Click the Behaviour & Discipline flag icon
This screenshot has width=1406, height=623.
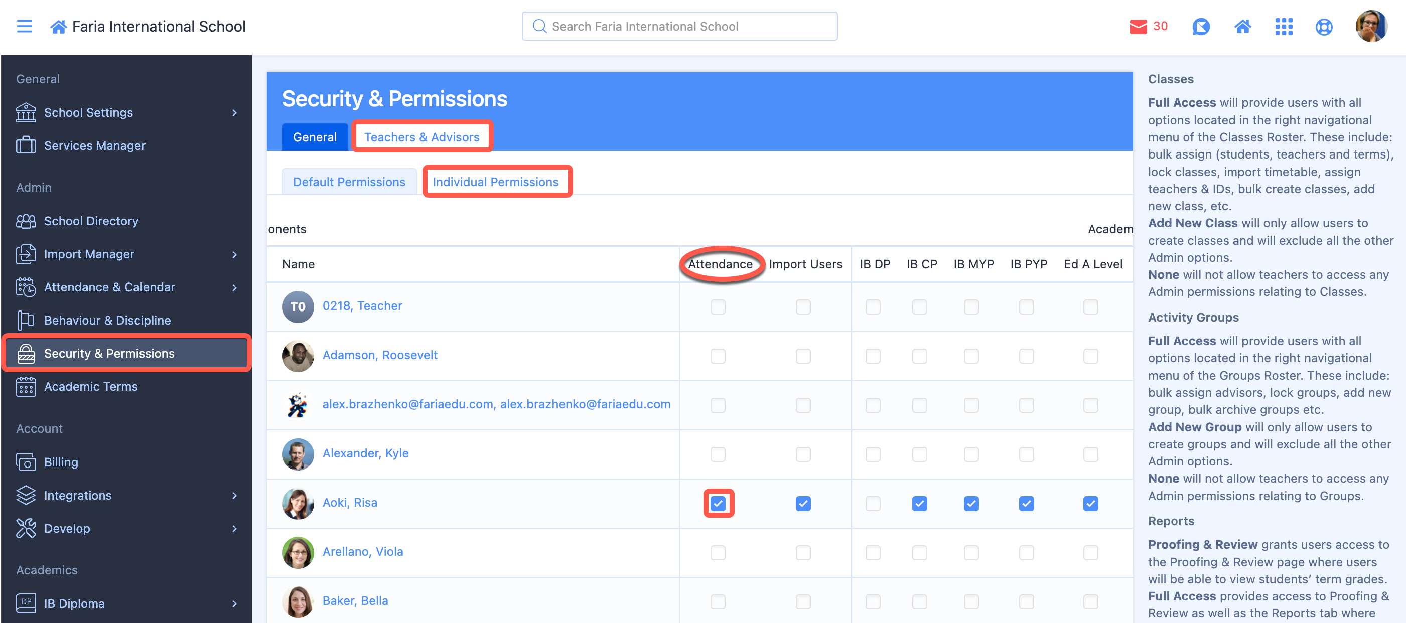[26, 320]
